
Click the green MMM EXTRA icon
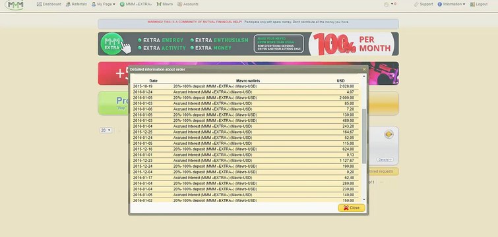click(122, 4)
